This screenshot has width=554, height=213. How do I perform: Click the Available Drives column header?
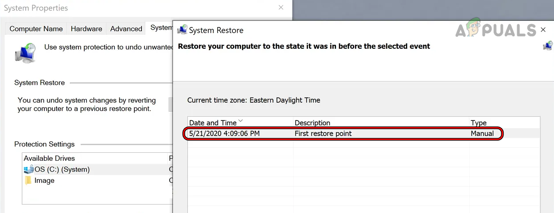tap(49, 158)
